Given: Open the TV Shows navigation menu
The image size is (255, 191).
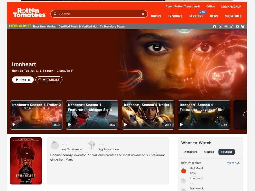Looking at the screenshot, I should click(175, 16).
